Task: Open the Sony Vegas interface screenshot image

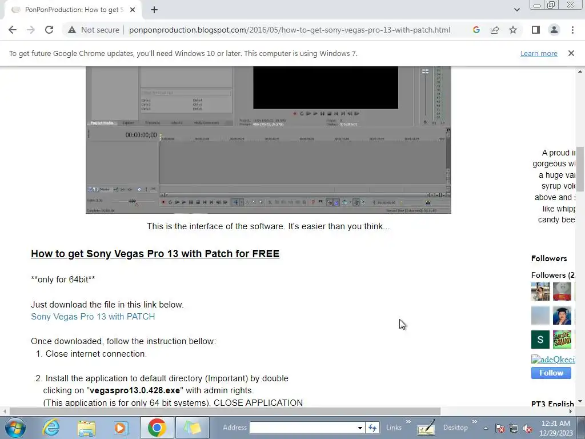Action: (269, 140)
